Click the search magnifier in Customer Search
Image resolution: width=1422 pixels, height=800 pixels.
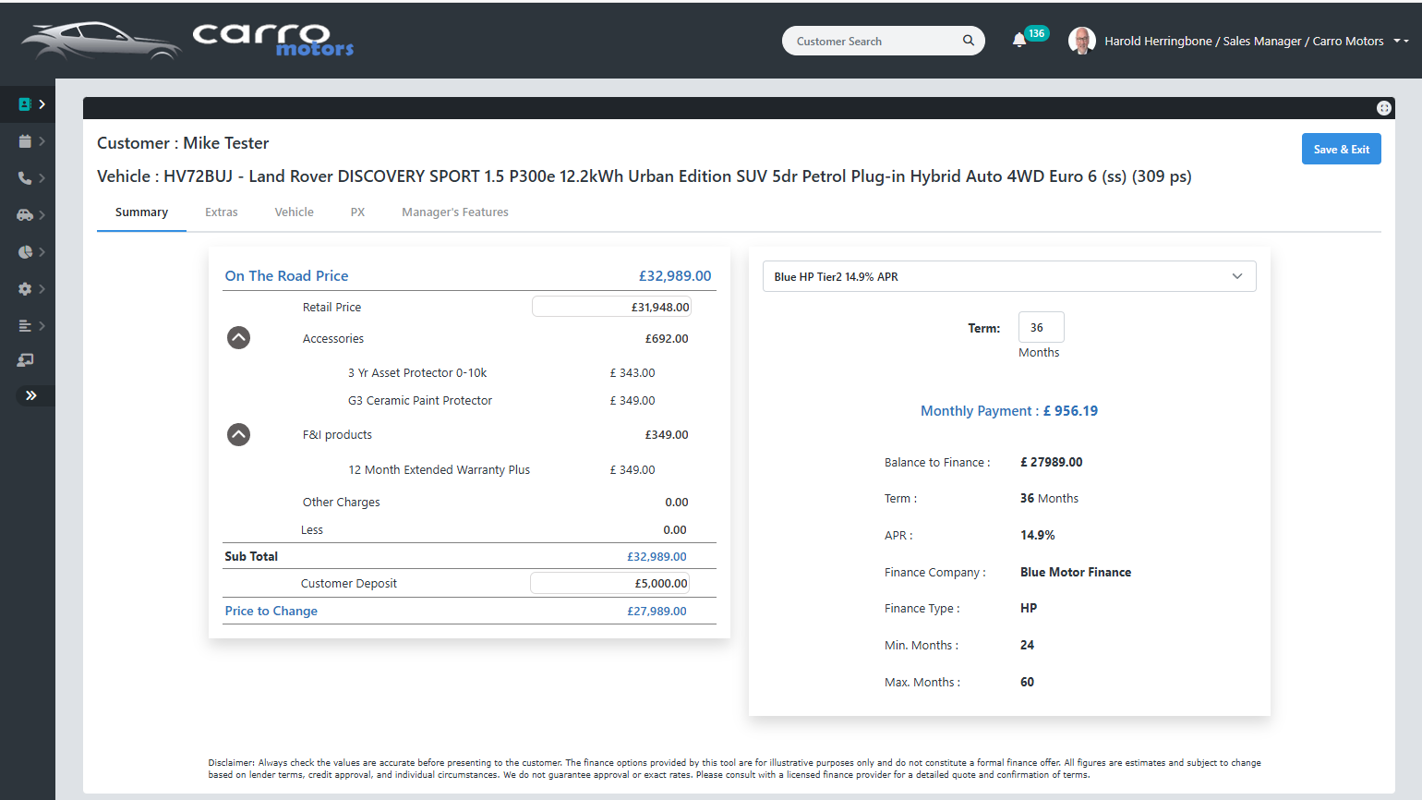pyautogui.click(x=968, y=41)
